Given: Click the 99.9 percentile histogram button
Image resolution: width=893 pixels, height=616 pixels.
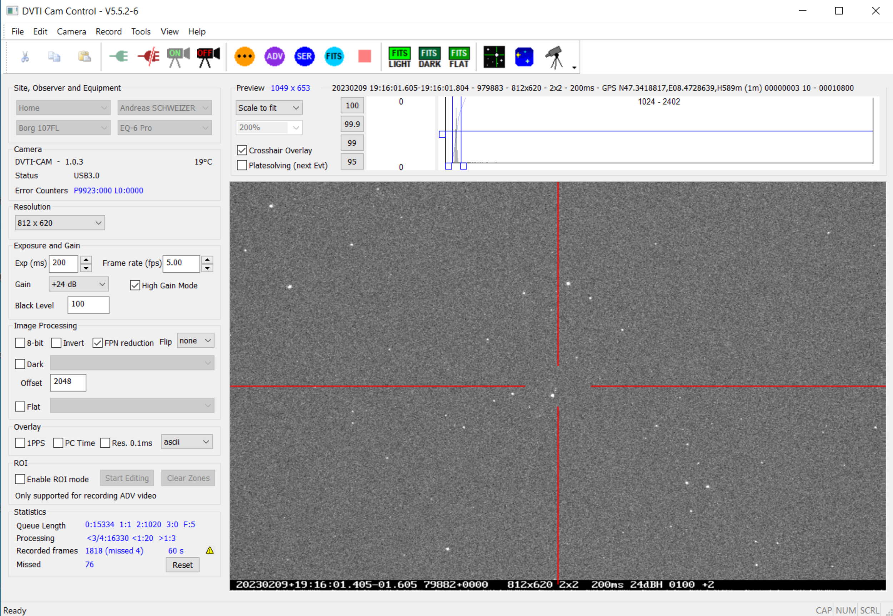Looking at the screenshot, I should (x=352, y=124).
